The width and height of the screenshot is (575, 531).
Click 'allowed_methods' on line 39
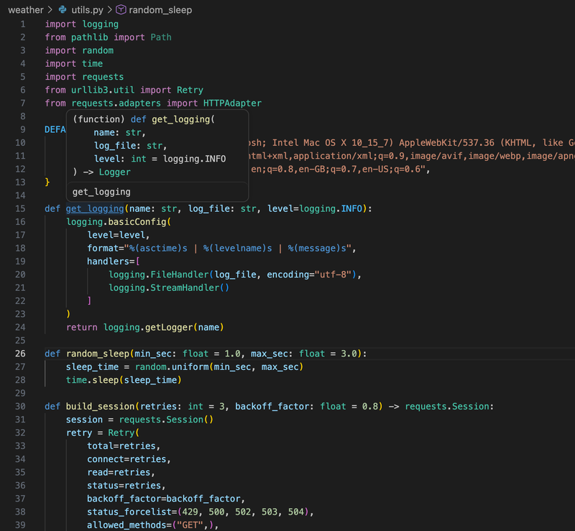pos(126,525)
